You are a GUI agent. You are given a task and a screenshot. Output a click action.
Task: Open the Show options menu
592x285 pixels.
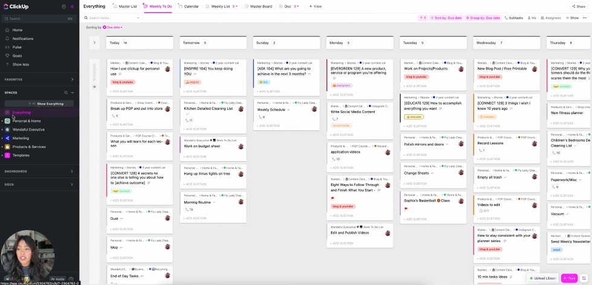pos(572,18)
